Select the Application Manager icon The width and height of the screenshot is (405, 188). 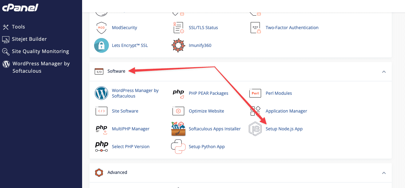tap(255, 111)
